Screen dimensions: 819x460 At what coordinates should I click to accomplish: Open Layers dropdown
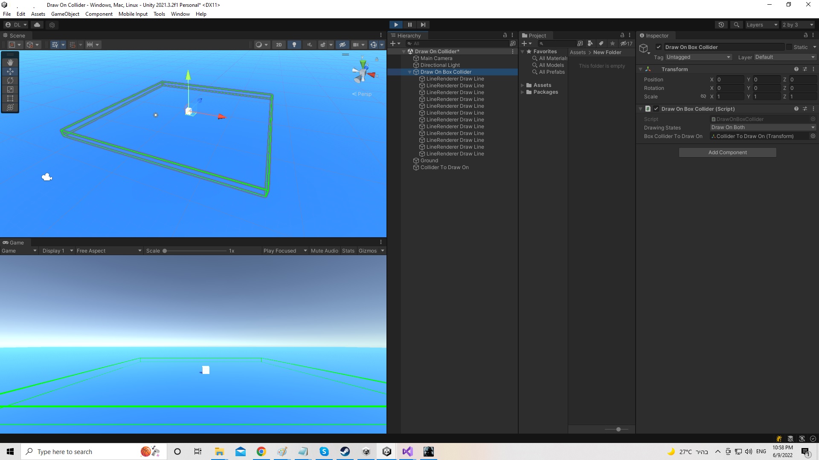point(762,25)
